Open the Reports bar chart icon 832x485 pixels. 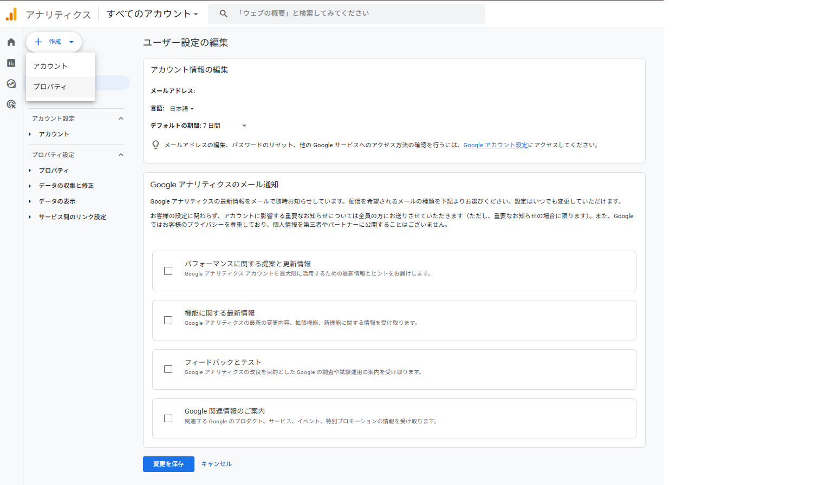pos(11,63)
